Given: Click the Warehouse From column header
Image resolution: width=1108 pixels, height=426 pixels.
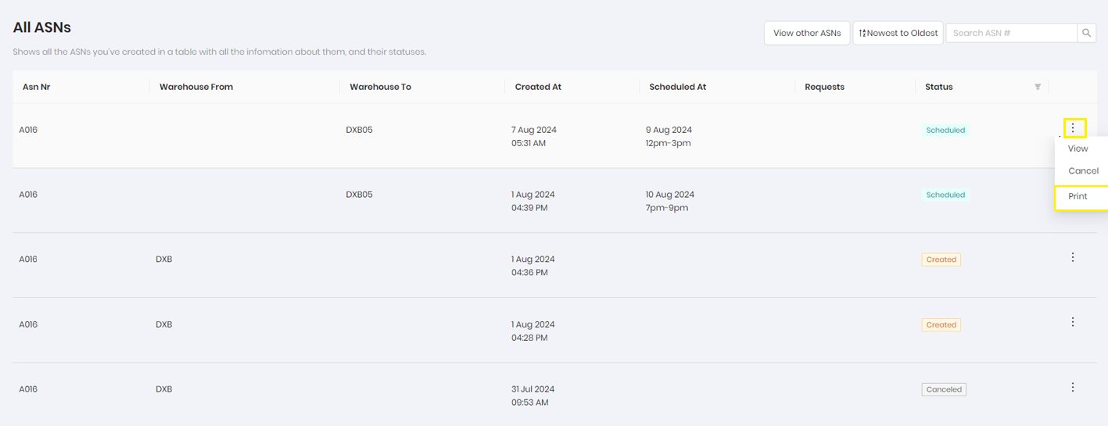Looking at the screenshot, I should [x=196, y=87].
